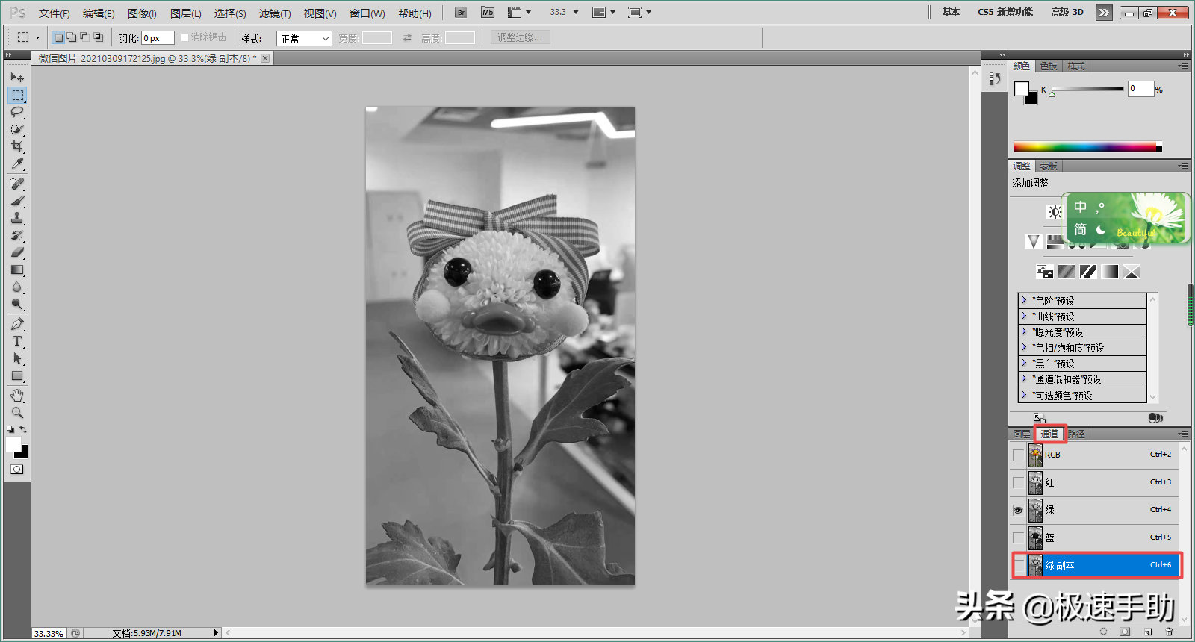This screenshot has height=642, width=1195.
Task: Click the foreground color swatch in toolbox
Action: [x=13, y=444]
